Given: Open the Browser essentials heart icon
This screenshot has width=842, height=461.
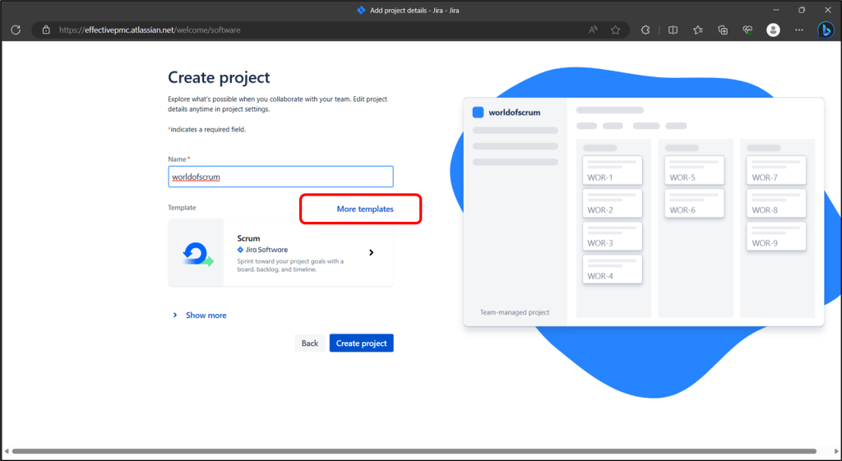Looking at the screenshot, I should [747, 30].
